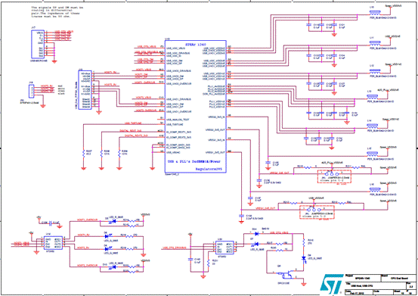Image resolution: width=418 pixels, height=296 pixels.
Task: Click the USB-MICRO-AB connector block
Action: pyautogui.click(x=38, y=44)
